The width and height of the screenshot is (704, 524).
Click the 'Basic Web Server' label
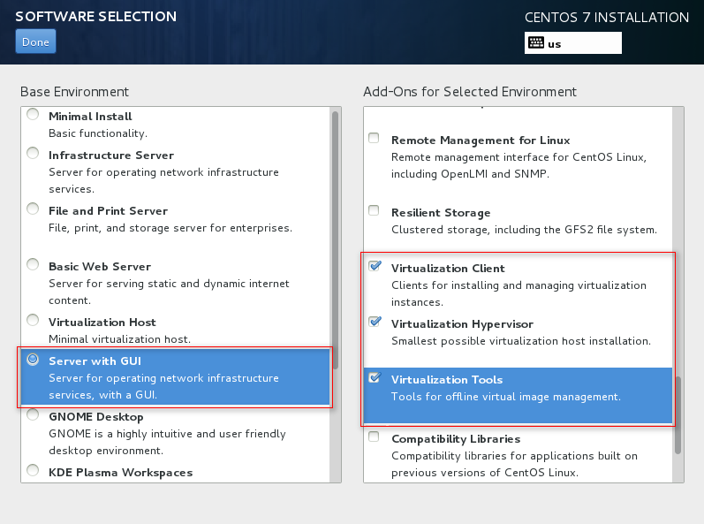(100, 267)
